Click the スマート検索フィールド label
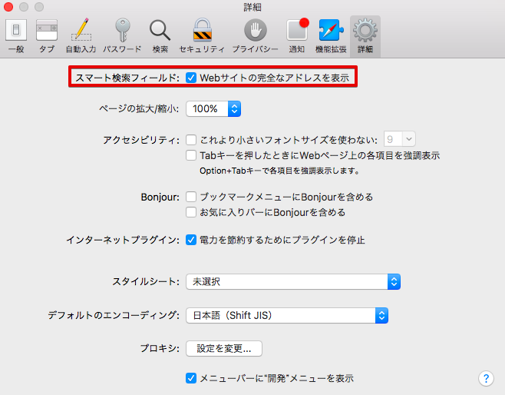Image resolution: width=505 pixels, height=395 pixels. coord(127,78)
